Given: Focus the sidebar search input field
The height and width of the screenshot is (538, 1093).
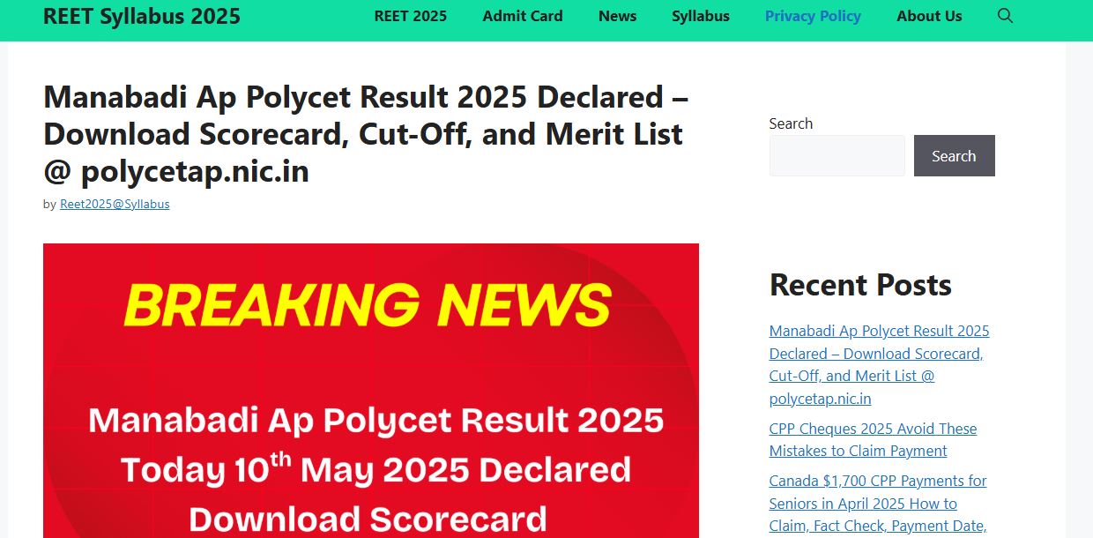Looking at the screenshot, I should 837,155.
